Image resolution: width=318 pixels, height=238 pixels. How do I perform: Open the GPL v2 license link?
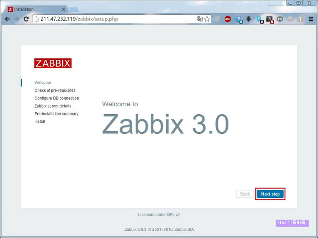point(173,215)
